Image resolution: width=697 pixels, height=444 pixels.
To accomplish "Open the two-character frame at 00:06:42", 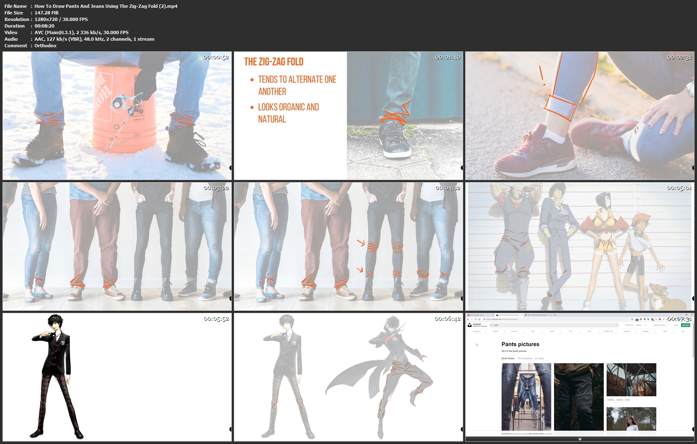I will click(x=348, y=377).
